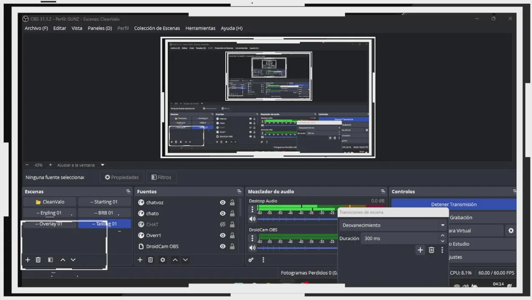Open the Herramientas menu
Image resolution: width=532 pixels, height=300 pixels.
click(200, 28)
